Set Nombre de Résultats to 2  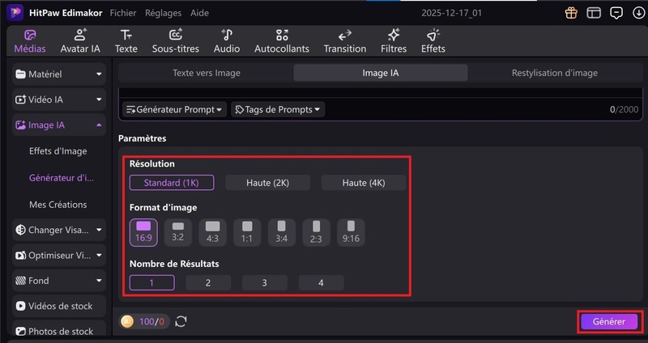pos(208,283)
